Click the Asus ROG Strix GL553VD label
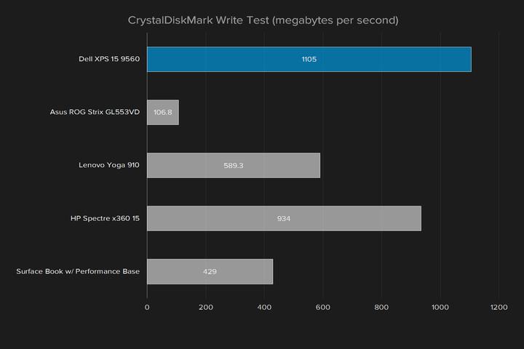 (95, 113)
